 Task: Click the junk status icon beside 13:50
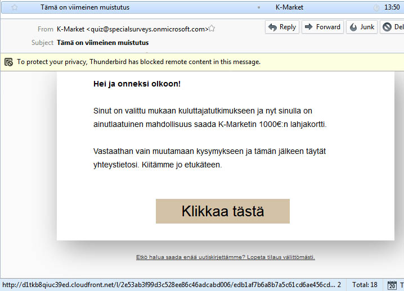point(376,8)
